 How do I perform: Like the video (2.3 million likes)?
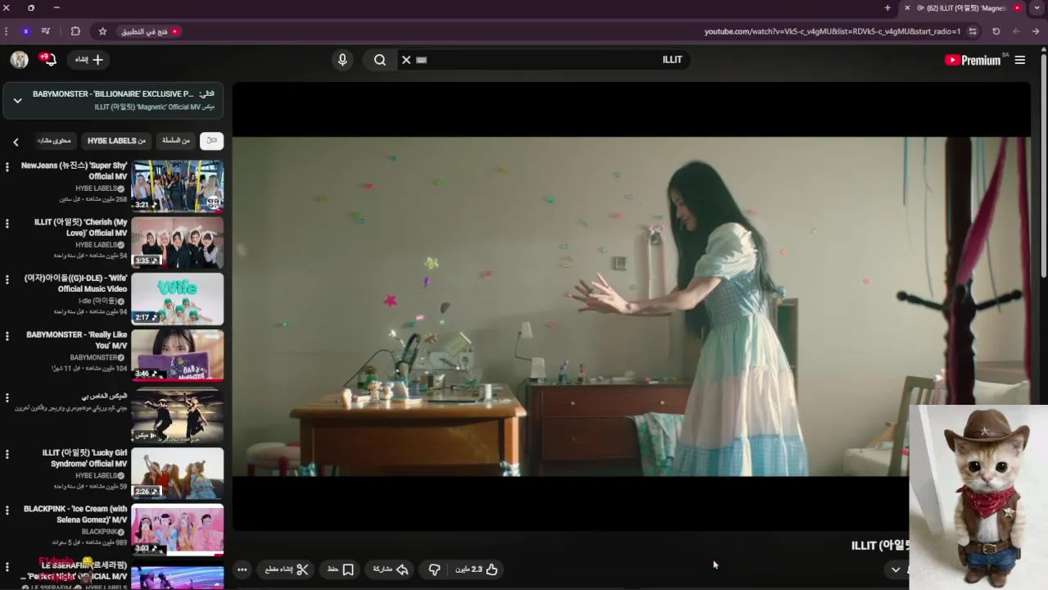(x=478, y=570)
